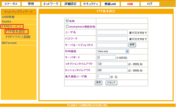Click the ユーザ名 input field

(x=112, y=32)
